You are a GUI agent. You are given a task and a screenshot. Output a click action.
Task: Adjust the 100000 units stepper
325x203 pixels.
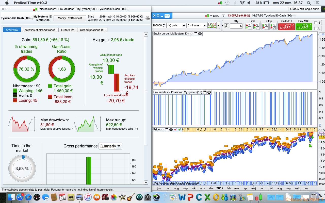tap(164, 25)
